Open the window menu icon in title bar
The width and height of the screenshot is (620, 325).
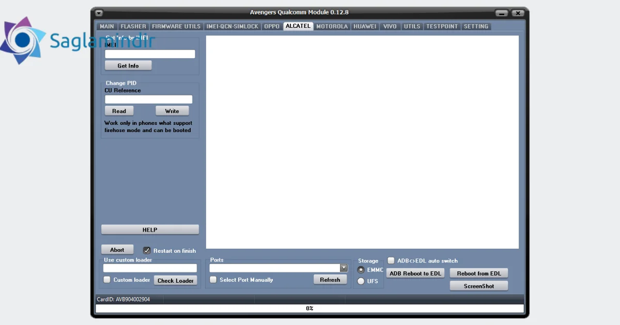coord(99,13)
